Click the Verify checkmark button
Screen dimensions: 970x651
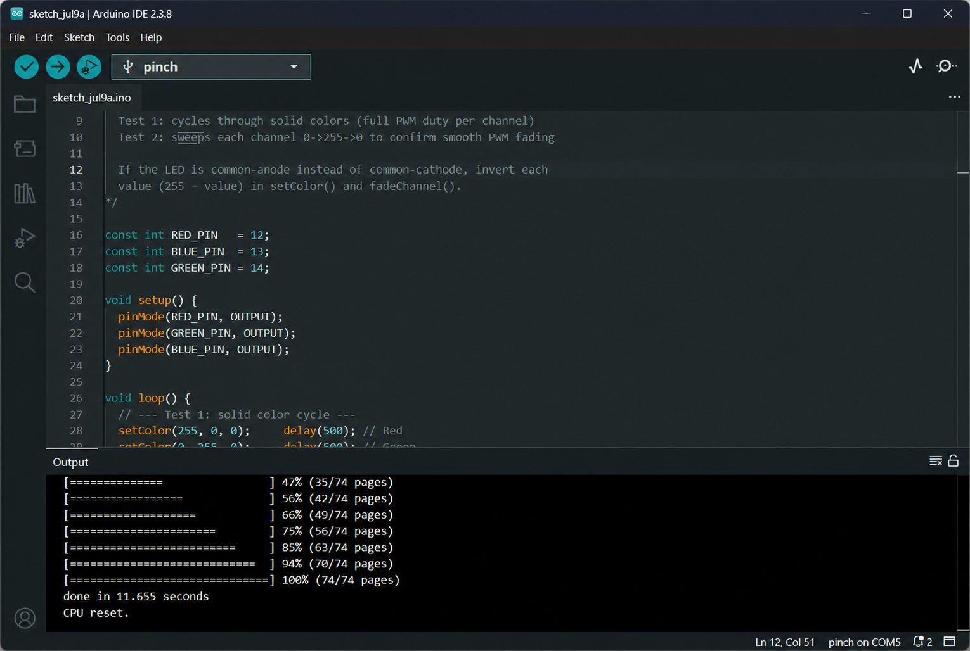(x=27, y=66)
